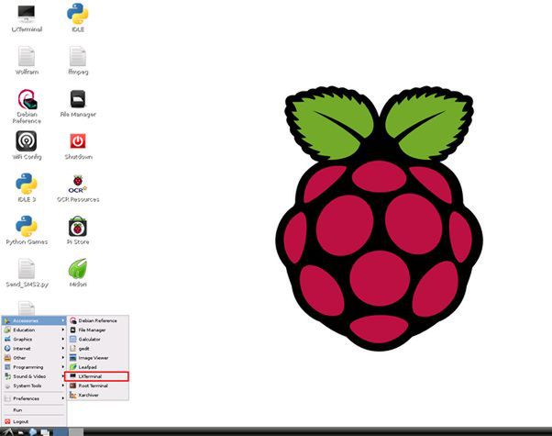Open the file manager launcher in the taskbar
Viewport: 552px width, 436px height.
pos(21,432)
